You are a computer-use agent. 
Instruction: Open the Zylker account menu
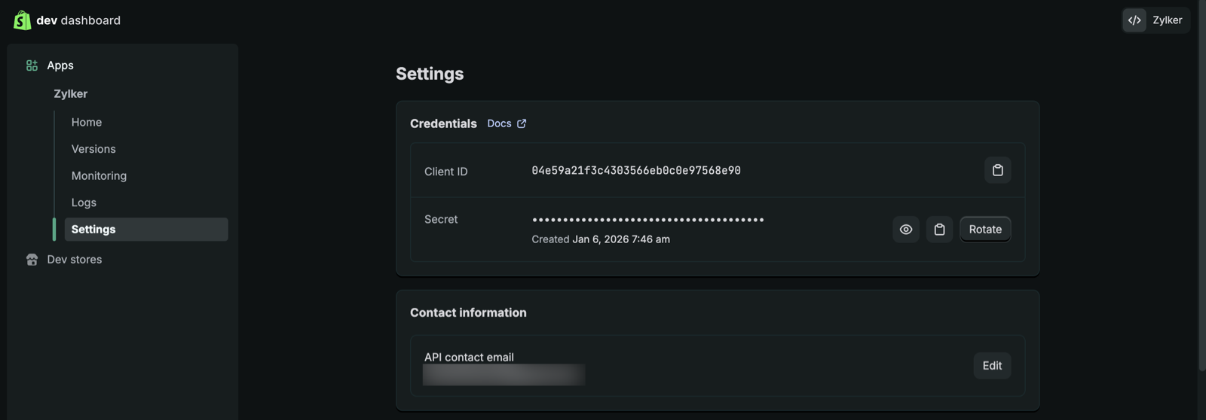pyautogui.click(x=1166, y=20)
